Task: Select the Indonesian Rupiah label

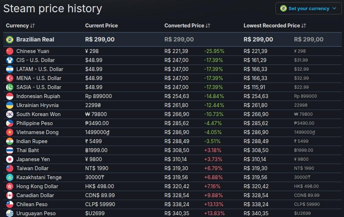Action: (x=38, y=96)
